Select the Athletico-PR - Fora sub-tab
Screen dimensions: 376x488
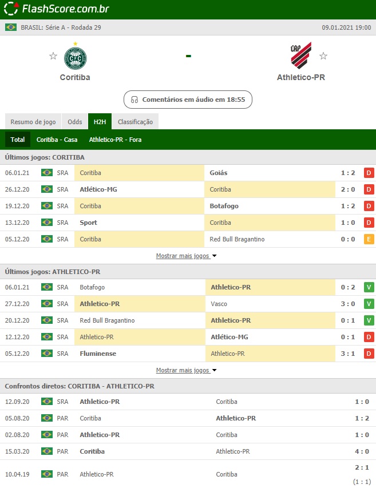click(x=115, y=140)
